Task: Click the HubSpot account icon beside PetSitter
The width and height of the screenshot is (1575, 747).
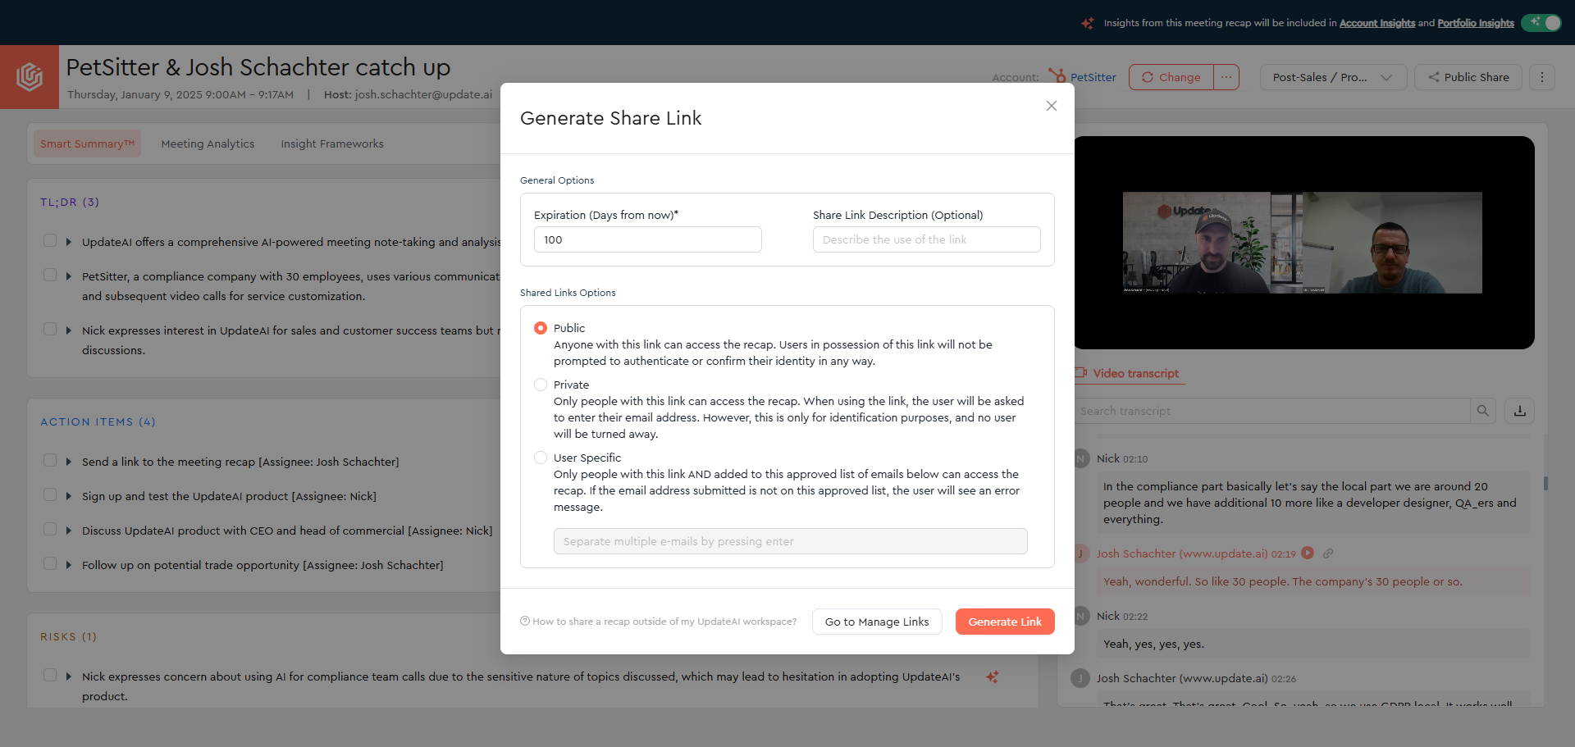Action: (x=1057, y=76)
